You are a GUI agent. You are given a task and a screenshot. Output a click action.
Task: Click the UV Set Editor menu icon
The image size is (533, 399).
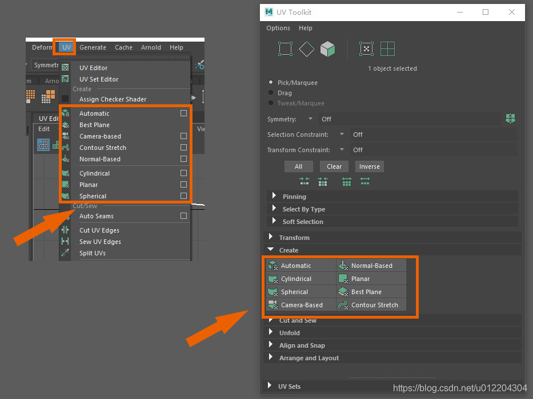click(65, 79)
